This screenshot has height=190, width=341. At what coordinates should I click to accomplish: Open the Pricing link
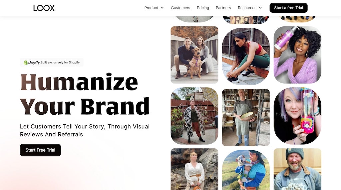pyautogui.click(x=203, y=8)
